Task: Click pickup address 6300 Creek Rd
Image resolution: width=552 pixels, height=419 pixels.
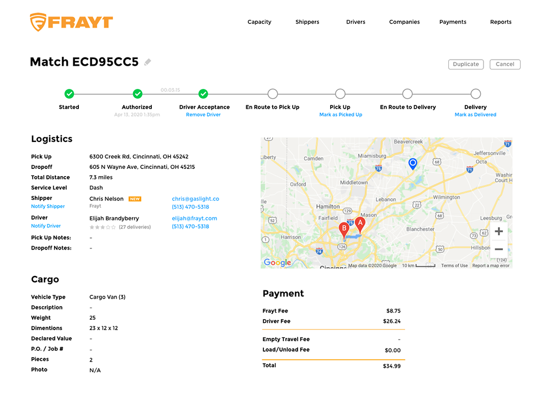Action: [x=139, y=157]
